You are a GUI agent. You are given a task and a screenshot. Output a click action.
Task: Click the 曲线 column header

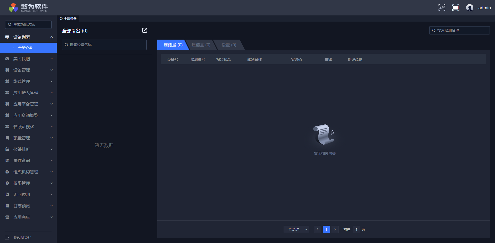click(328, 59)
